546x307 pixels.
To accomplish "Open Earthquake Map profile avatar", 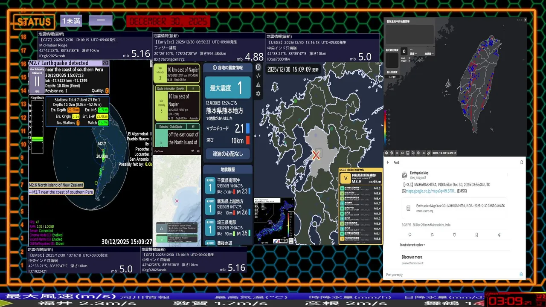I will tap(404, 175).
